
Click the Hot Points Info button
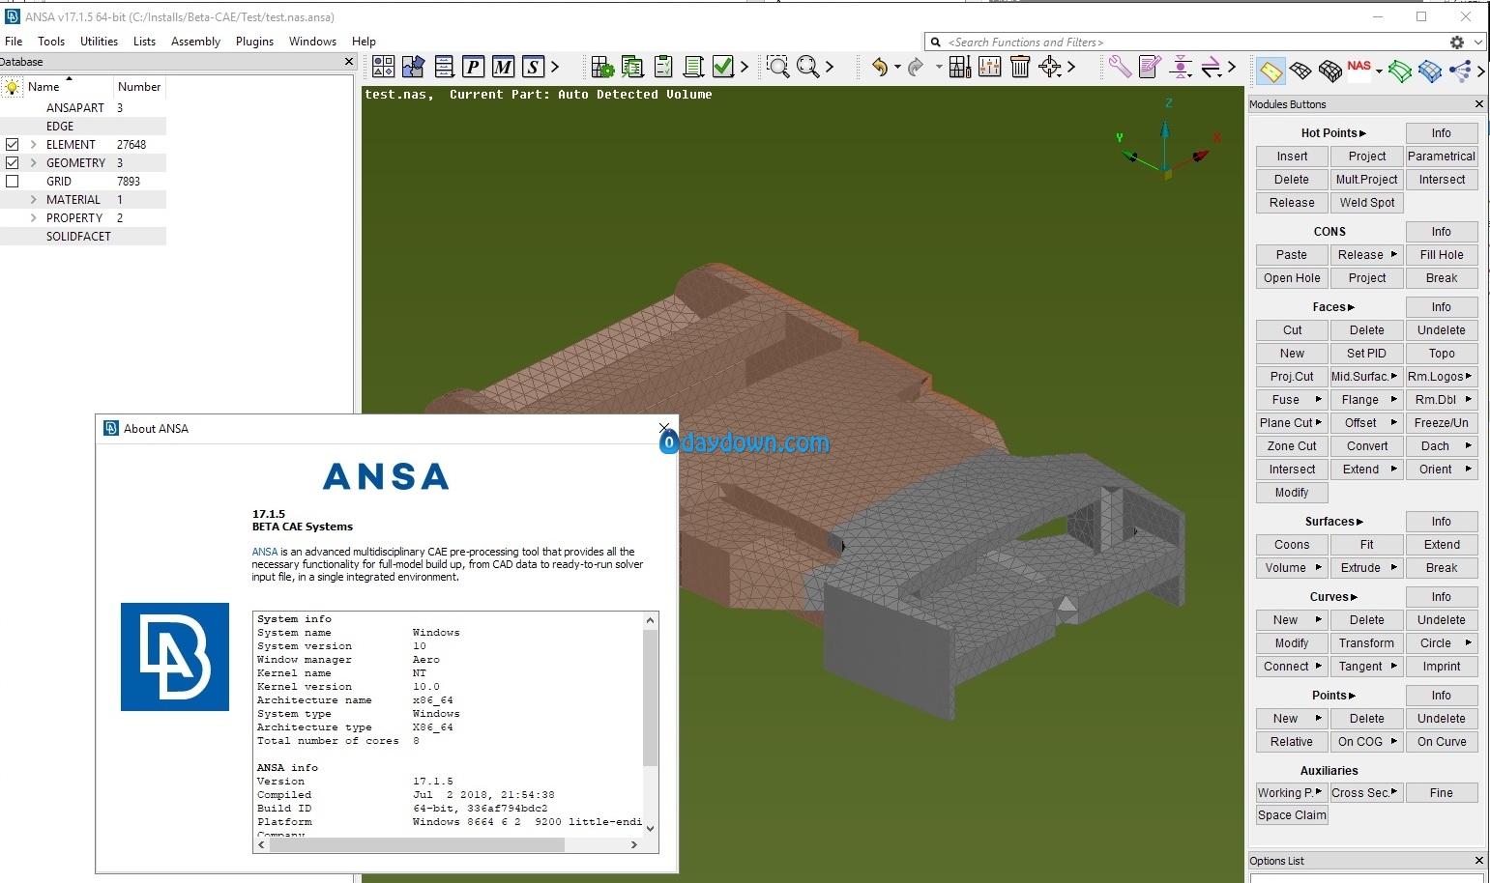coord(1442,133)
